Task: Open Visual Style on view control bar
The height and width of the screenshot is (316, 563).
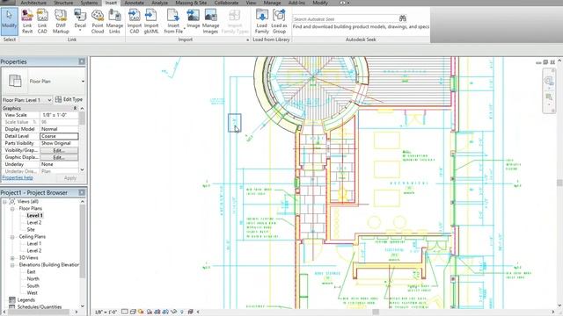Action: tap(133, 312)
